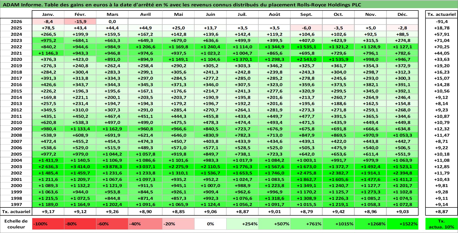Screen dimensions: 458x233
Task: Select the +1 349,1 cell in 2000
Action: pos(306,185)
